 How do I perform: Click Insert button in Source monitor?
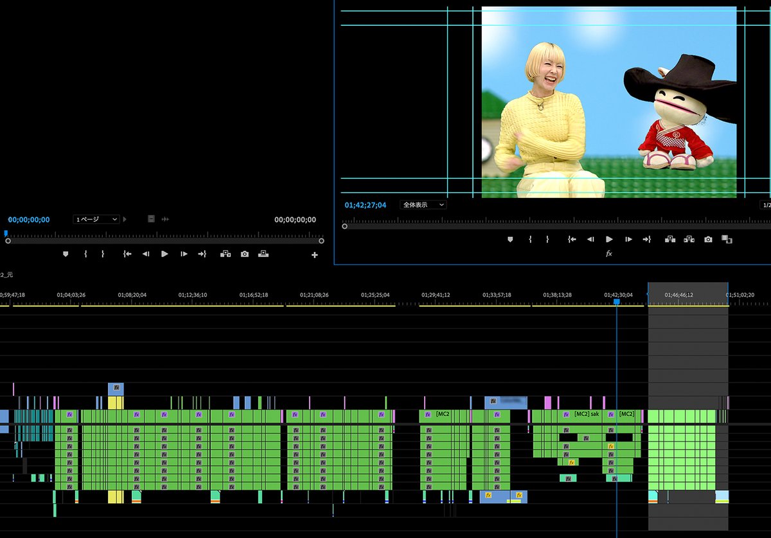coord(226,254)
